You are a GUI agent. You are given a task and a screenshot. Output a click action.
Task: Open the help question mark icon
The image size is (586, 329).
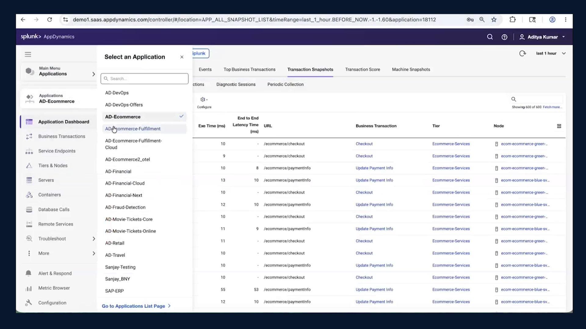[x=505, y=37]
